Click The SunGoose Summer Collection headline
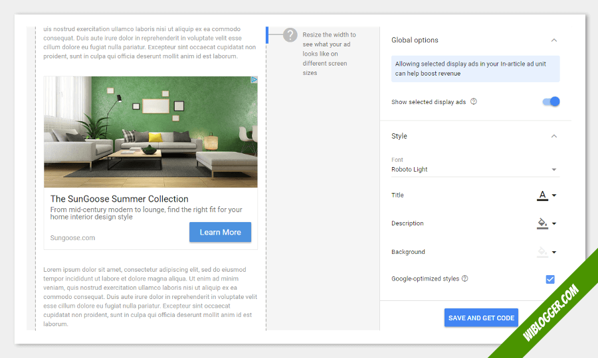 [x=120, y=199]
